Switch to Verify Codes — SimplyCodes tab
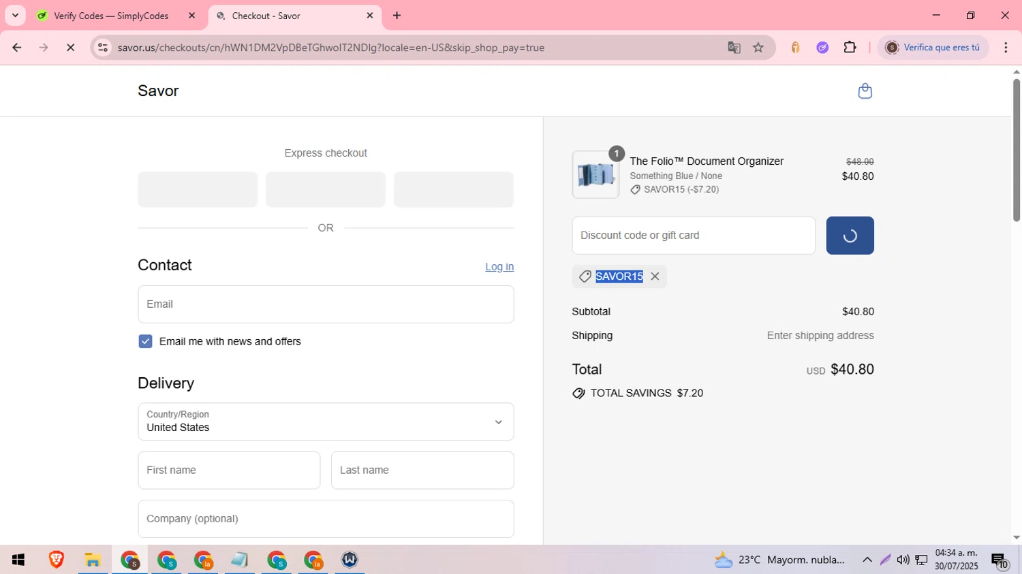The image size is (1022, 574). 111,16
